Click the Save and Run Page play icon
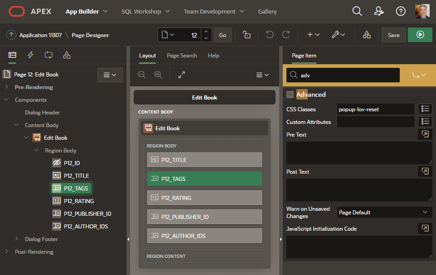 tap(420, 35)
